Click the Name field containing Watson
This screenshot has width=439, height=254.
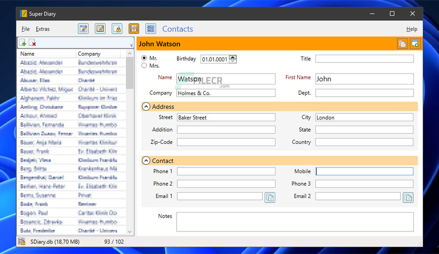(226, 79)
